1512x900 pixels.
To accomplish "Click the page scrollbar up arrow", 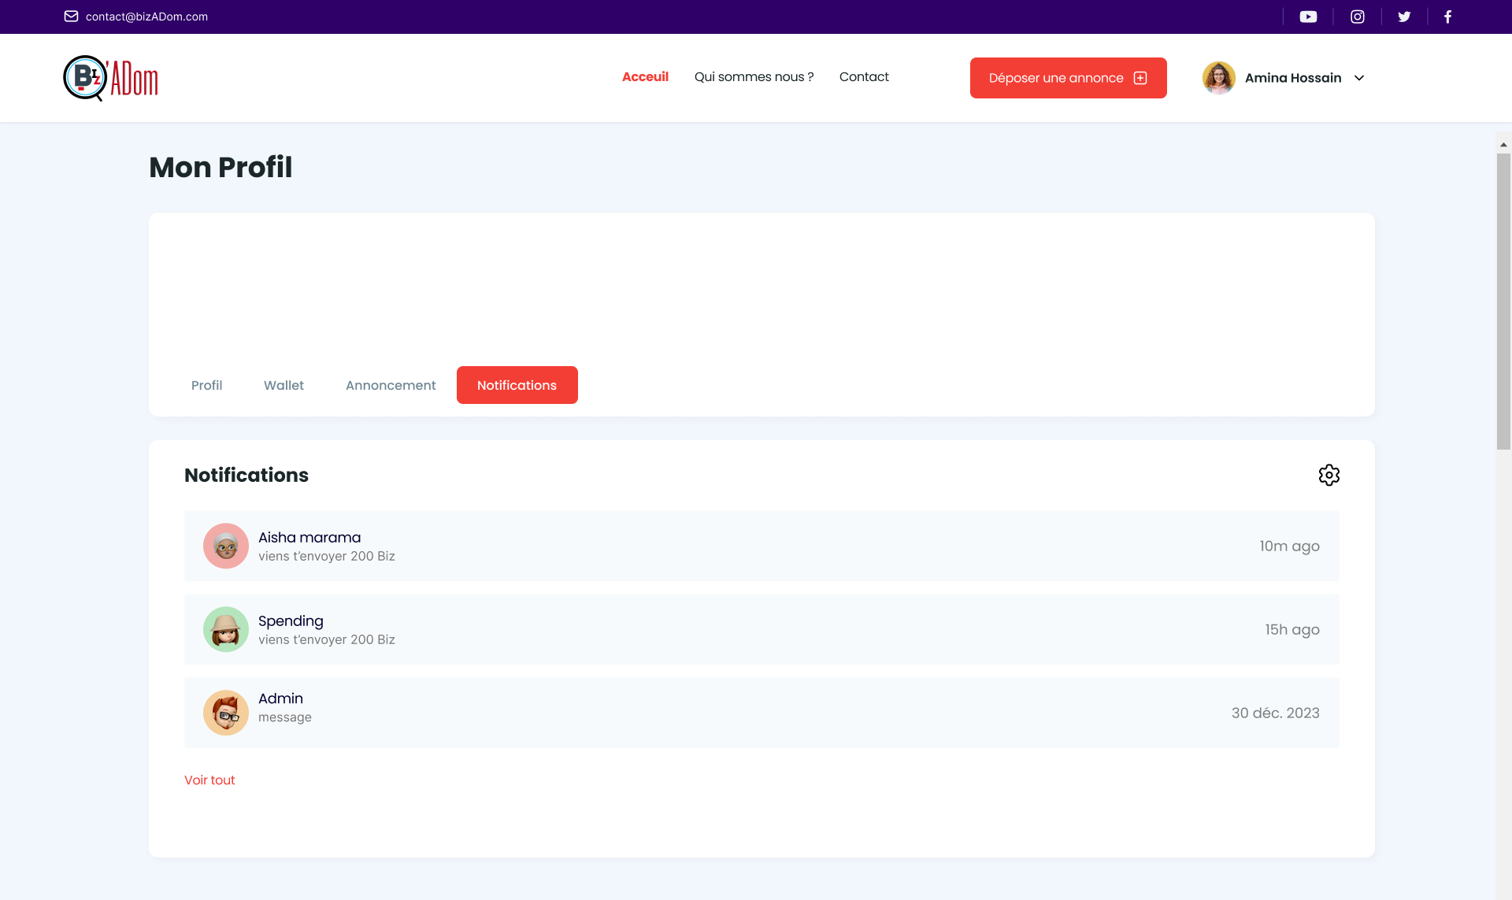I will point(1503,145).
